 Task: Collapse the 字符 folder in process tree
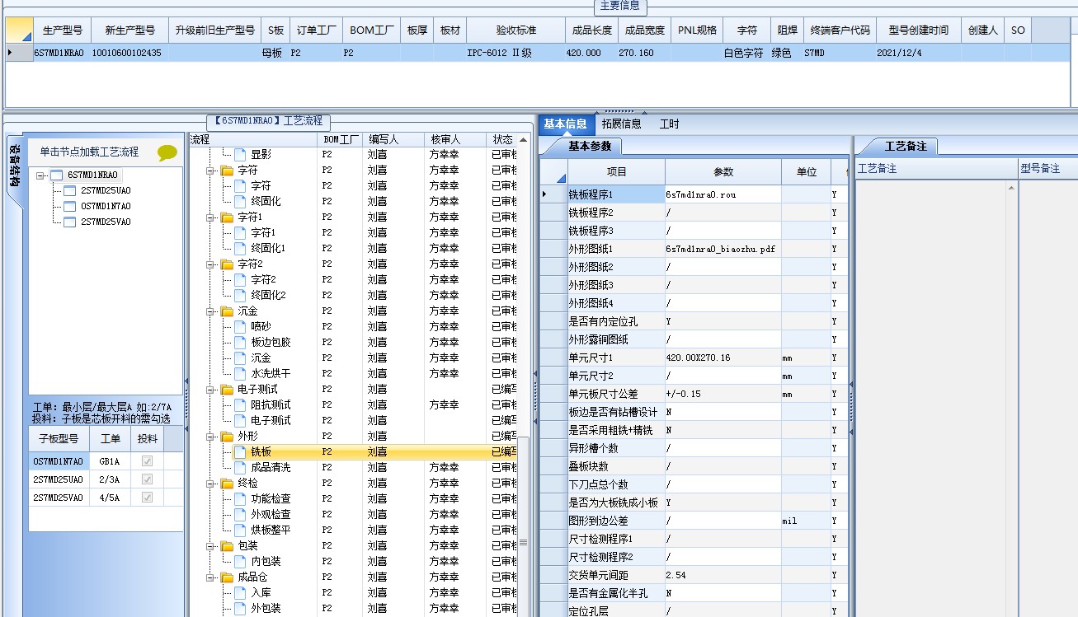coord(212,171)
